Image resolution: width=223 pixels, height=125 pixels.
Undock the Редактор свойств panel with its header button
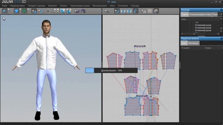(x=221, y=39)
